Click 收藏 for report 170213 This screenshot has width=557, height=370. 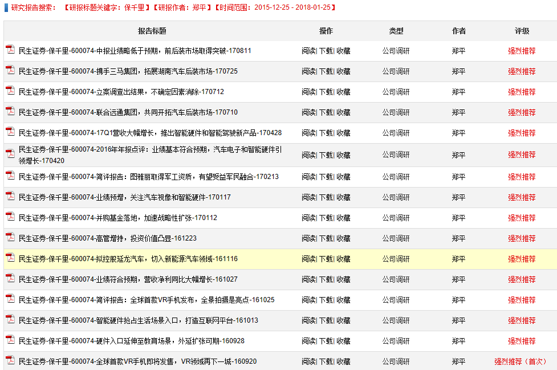[343, 177]
